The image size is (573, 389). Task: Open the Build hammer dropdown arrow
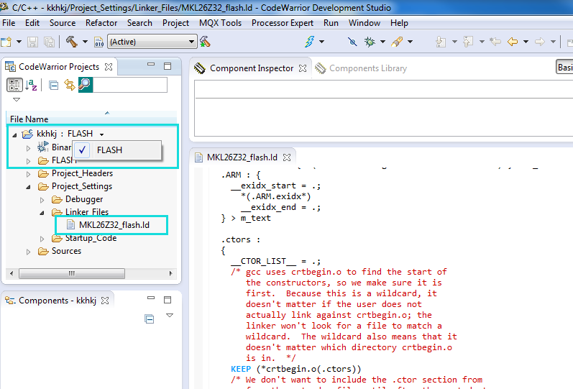coord(85,42)
